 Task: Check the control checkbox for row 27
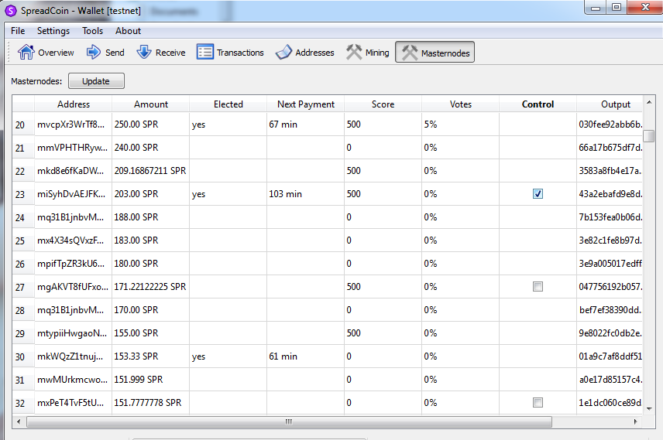(538, 287)
